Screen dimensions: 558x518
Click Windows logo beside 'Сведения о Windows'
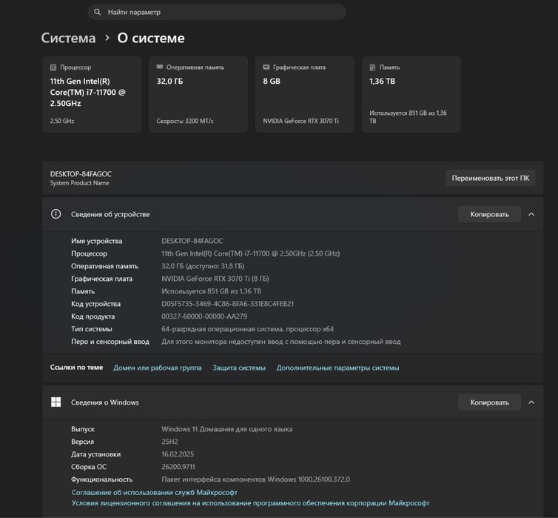pos(56,402)
